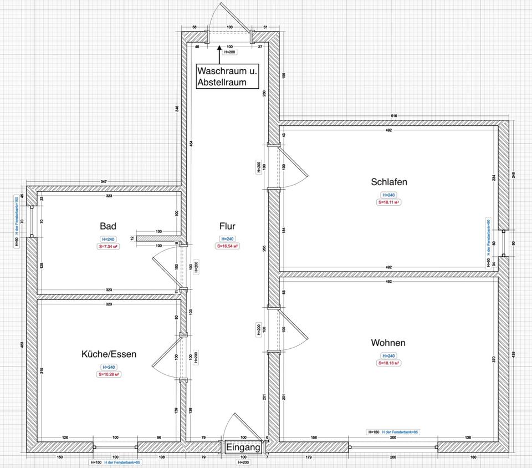Select the S=16.54 m² area tag in Flur

click(x=227, y=246)
